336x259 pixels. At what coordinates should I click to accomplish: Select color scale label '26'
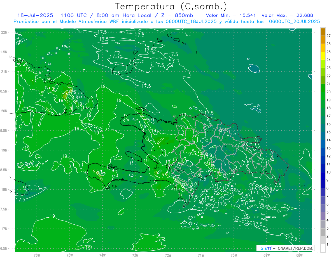(328, 44)
